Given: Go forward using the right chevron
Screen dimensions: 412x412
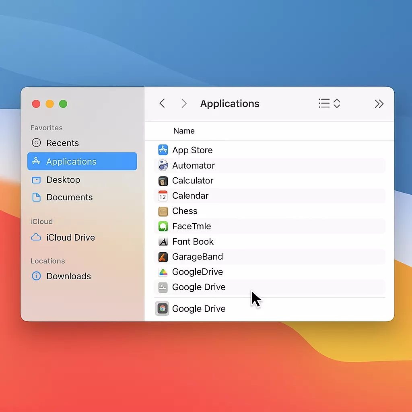Looking at the screenshot, I should pos(184,103).
